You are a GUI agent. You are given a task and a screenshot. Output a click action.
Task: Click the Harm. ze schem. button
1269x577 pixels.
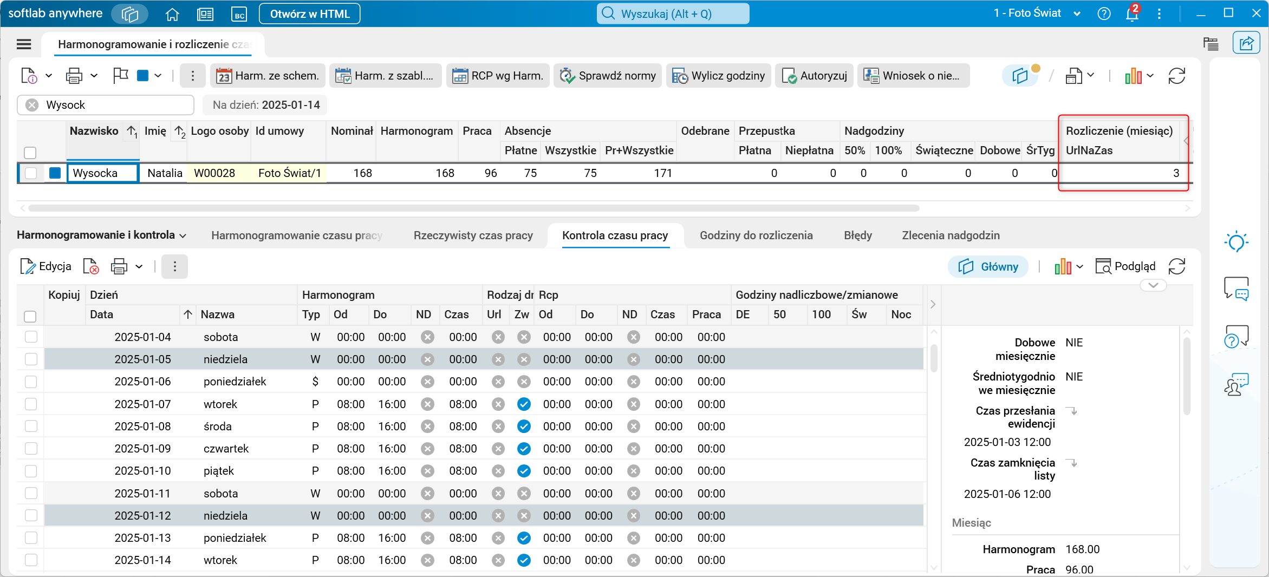268,76
